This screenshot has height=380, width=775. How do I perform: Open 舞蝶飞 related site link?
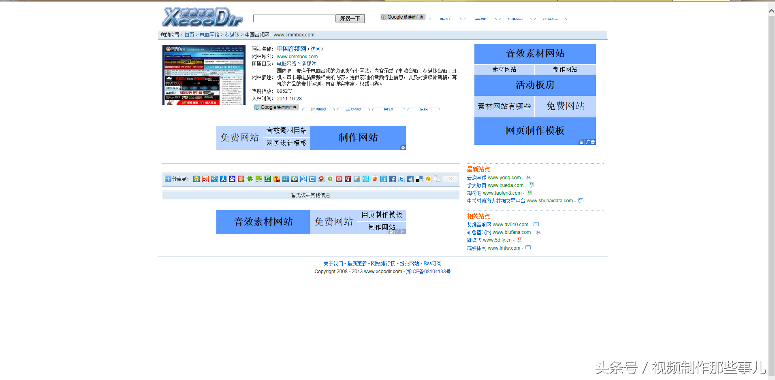point(474,240)
